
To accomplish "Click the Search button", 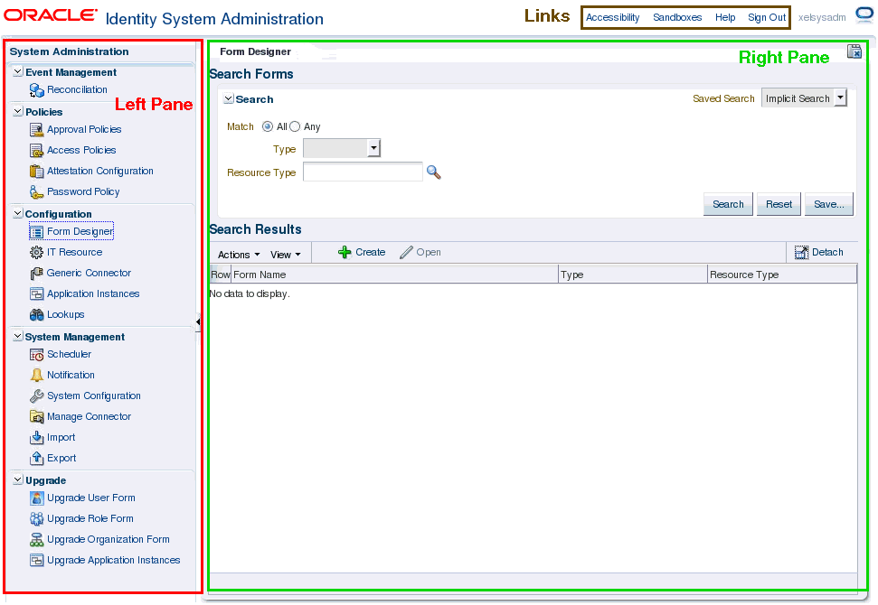I will pyautogui.click(x=728, y=204).
